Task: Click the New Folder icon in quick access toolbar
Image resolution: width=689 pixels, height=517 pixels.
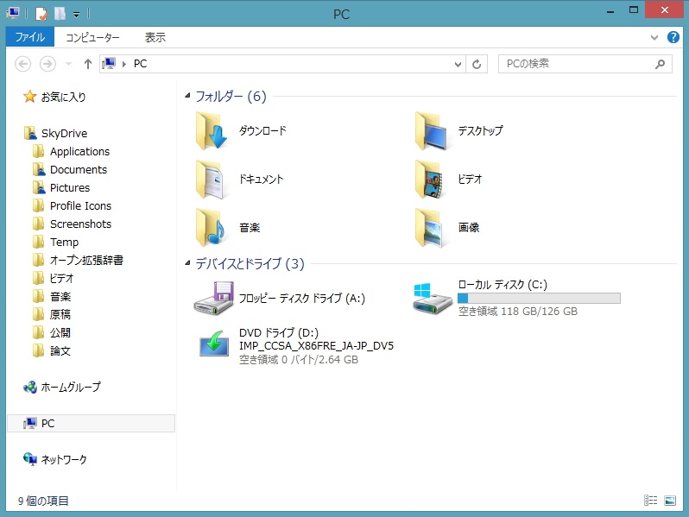Action: point(60,14)
